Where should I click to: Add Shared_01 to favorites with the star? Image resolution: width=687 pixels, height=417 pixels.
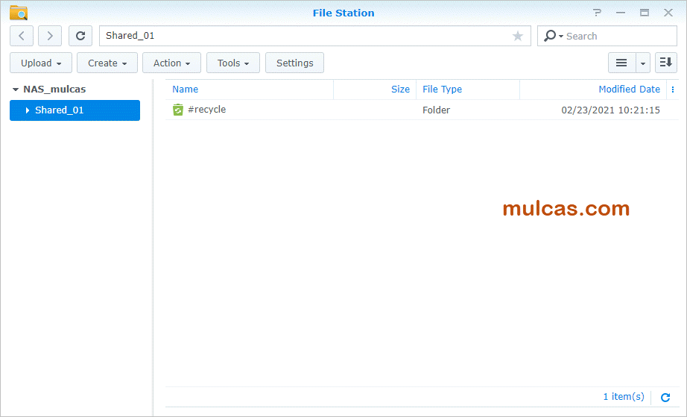pyautogui.click(x=518, y=36)
